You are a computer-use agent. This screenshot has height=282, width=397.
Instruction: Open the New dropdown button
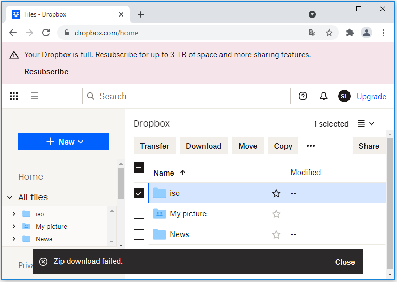coord(63,142)
